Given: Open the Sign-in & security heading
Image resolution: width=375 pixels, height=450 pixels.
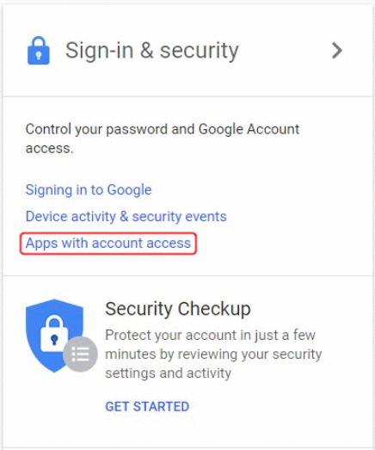Looking at the screenshot, I should (151, 51).
